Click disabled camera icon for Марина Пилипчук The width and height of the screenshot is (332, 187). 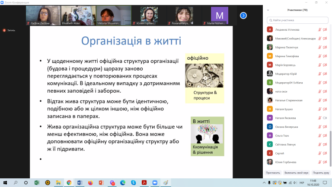[x=325, y=47]
